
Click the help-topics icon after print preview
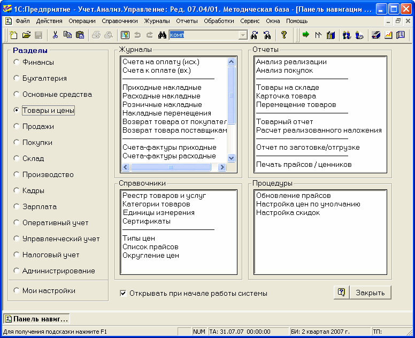click(125, 35)
